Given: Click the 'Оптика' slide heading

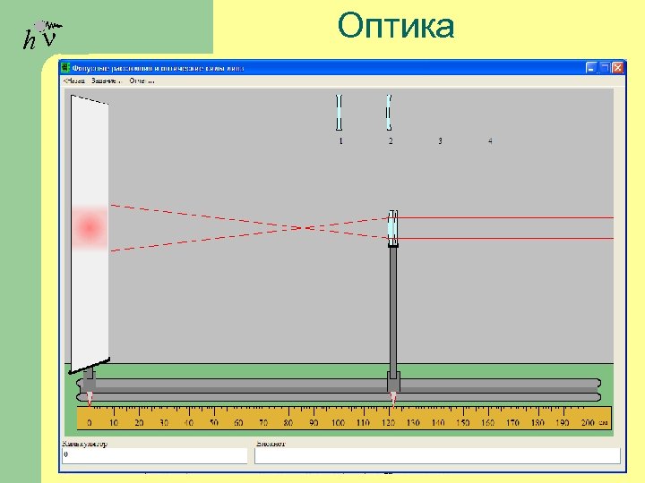Looking at the screenshot, I should tap(396, 25).
